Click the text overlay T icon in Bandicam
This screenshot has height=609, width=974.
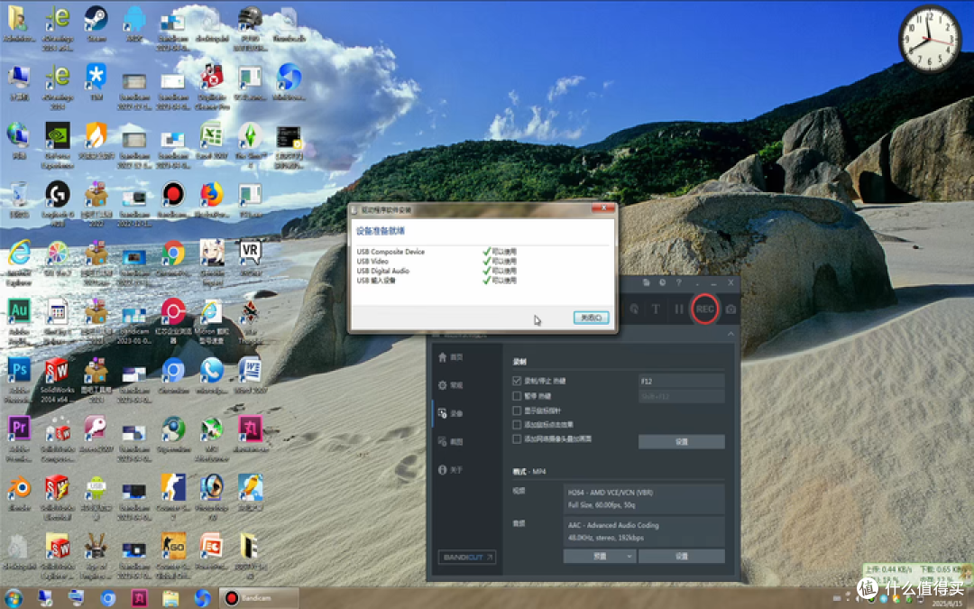click(656, 309)
